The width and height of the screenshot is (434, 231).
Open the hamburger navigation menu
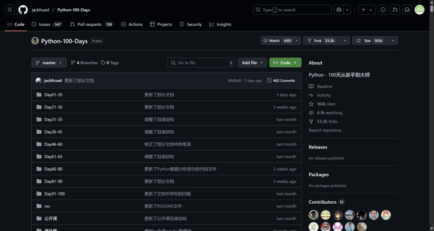[10, 10]
